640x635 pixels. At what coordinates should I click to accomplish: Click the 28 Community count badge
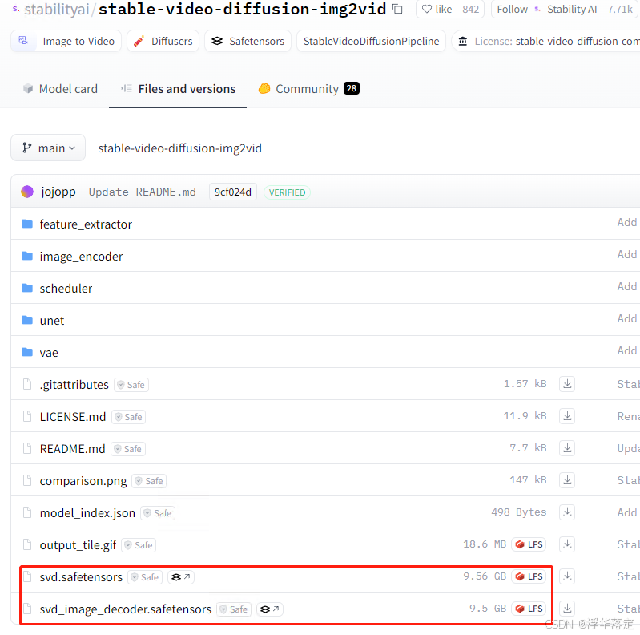tap(352, 88)
